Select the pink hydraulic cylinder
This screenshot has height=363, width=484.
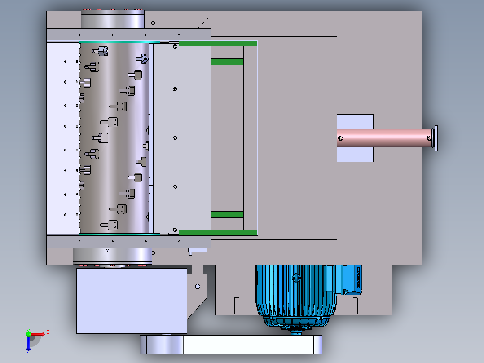point(385,138)
